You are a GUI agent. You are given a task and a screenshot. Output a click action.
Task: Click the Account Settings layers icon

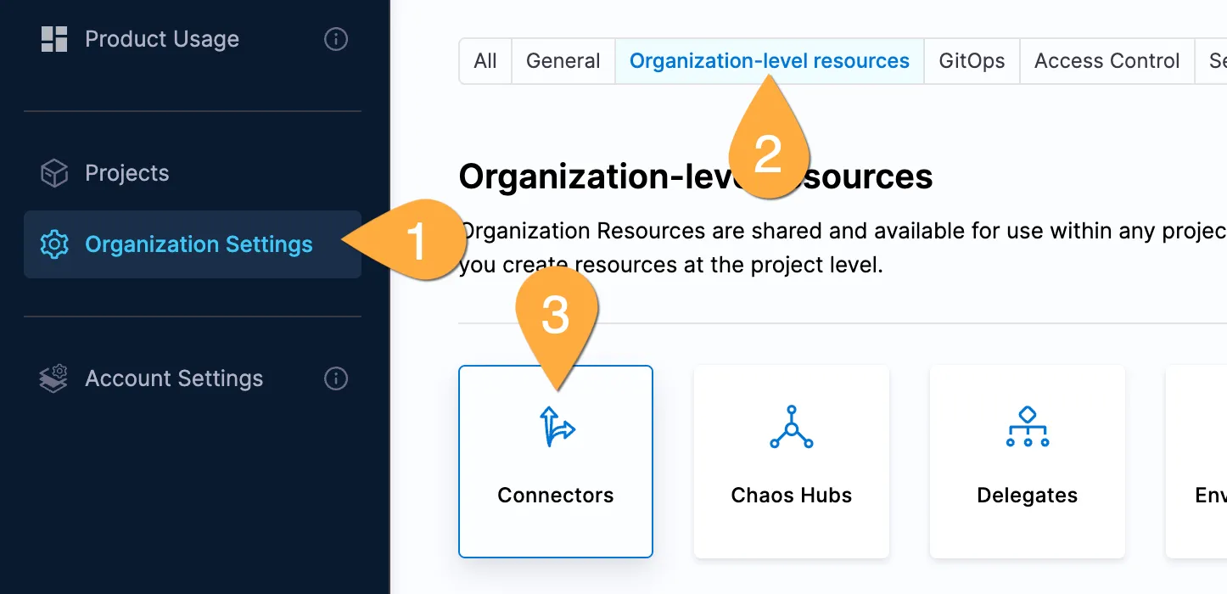pos(54,378)
